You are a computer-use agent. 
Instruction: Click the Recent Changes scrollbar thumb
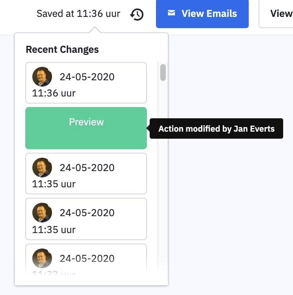click(x=163, y=73)
